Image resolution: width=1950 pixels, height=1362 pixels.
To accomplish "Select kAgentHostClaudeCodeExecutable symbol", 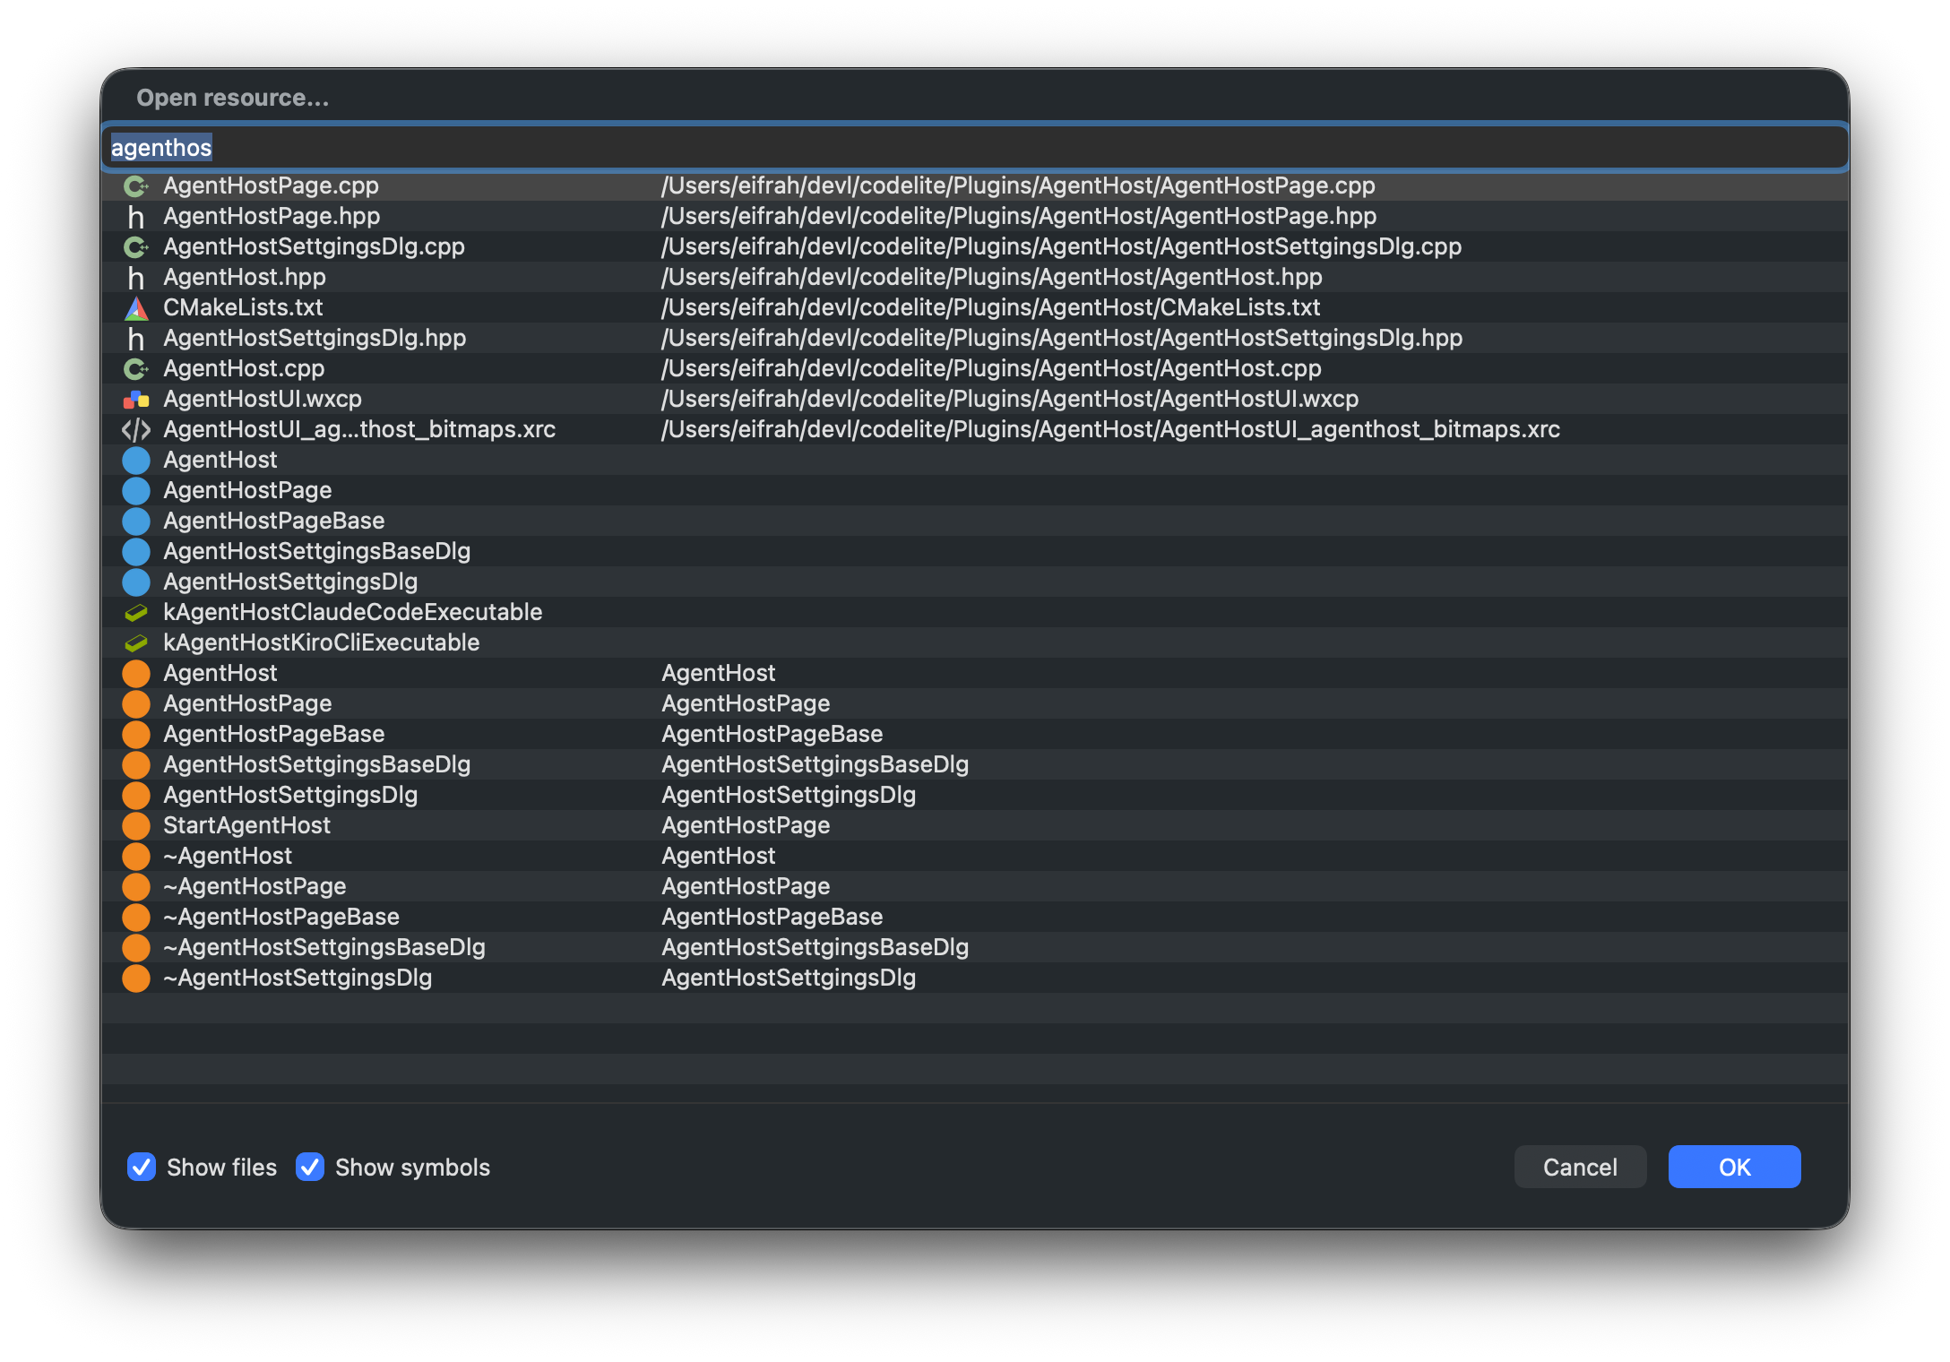I will 975,613.
